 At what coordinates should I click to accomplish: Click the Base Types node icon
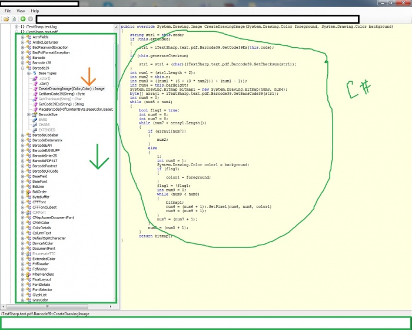click(x=35, y=73)
